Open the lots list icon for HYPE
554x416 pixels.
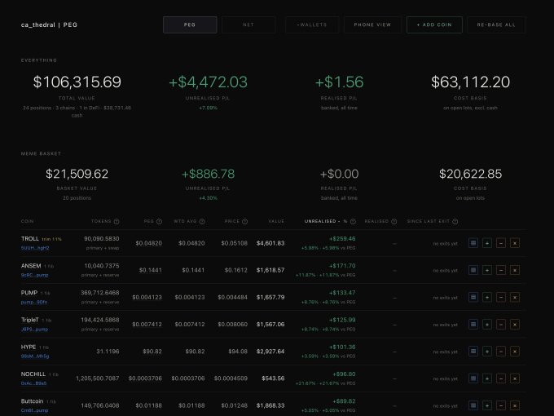473,352
